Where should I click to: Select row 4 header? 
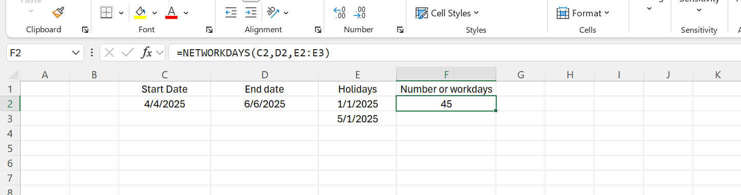(x=10, y=134)
